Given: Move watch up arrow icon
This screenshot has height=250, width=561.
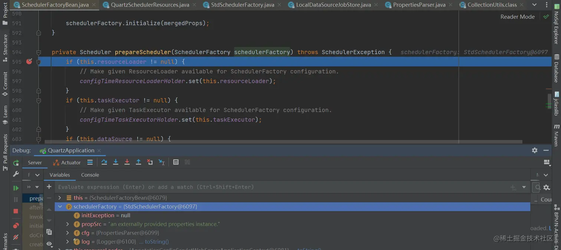Looking at the screenshot, I should (49, 210).
